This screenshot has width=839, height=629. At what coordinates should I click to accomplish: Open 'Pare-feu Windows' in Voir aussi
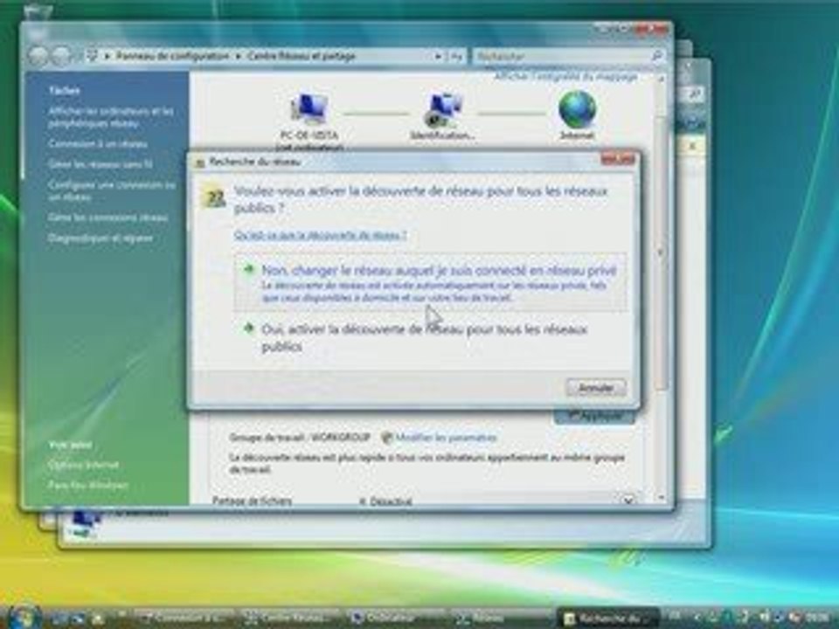(87, 485)
